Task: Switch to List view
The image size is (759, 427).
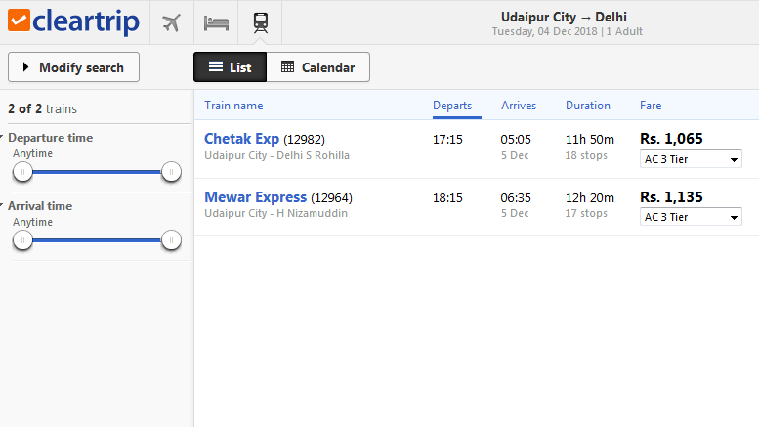Action: pyautogui.click(x=230, y=67)
